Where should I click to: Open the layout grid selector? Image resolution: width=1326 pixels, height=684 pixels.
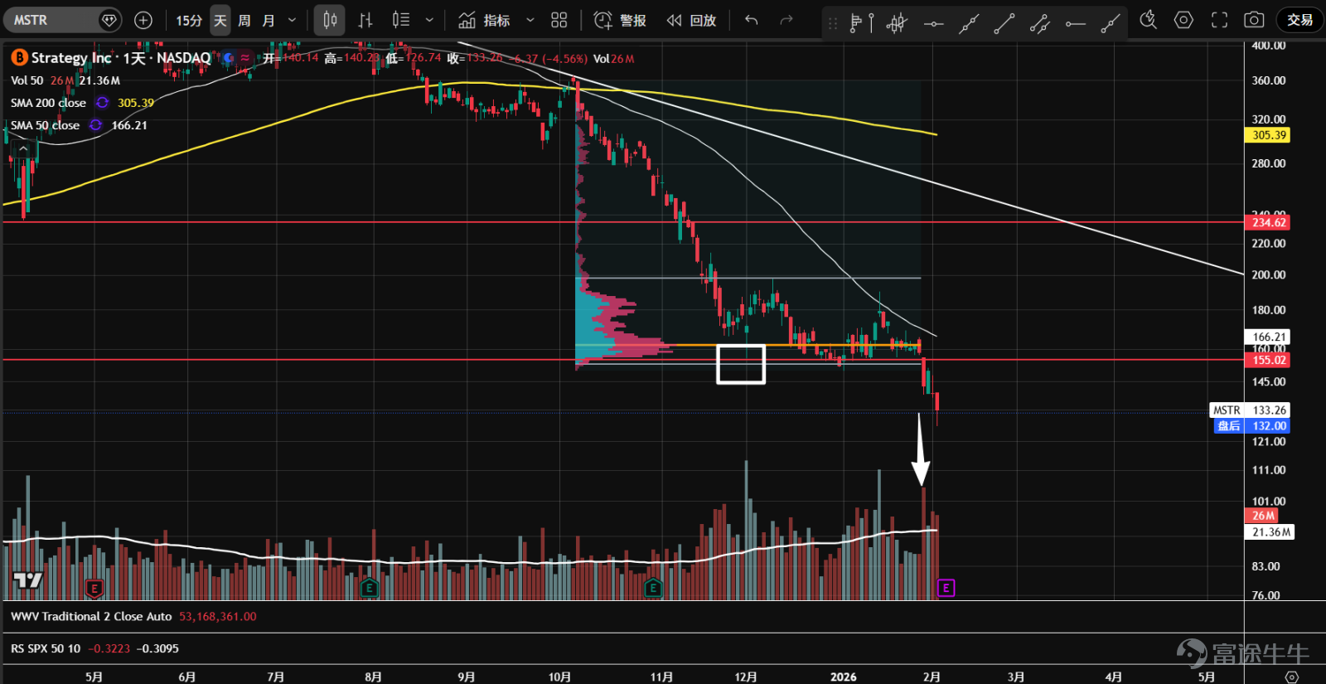tap(559, 20)
